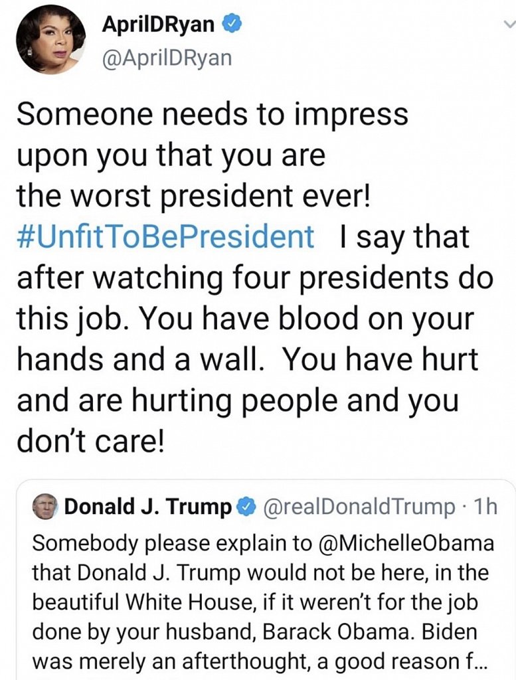Click Donald J. Trump's verified badge
516x680 pixels.
244,508
